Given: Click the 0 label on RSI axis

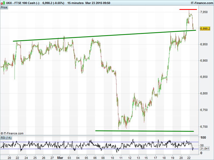Looking at the screenshot, I should pyautogui.click(x=201, y=153).
